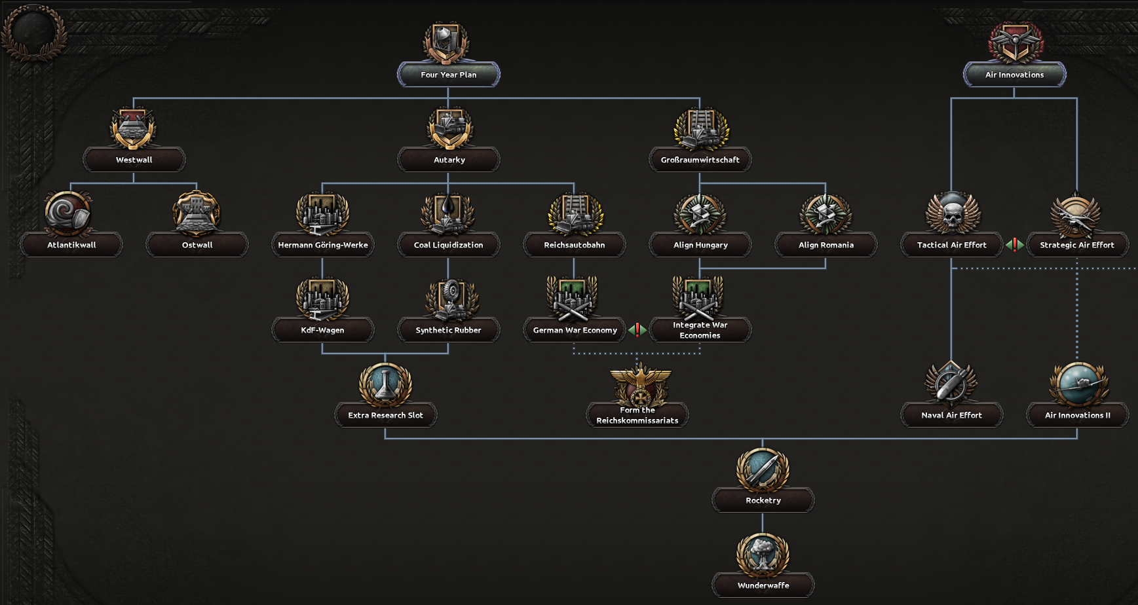The image size is (1138, 605).
Task: Select the Align Romania icon
Action: pyautogui.click(x=825, y=213)
